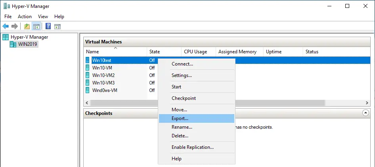This screenshot has width=375, height=167.
Task: Sort by the Assigned Memory column header
Action: pyautogui.click(x=239, y=51)
